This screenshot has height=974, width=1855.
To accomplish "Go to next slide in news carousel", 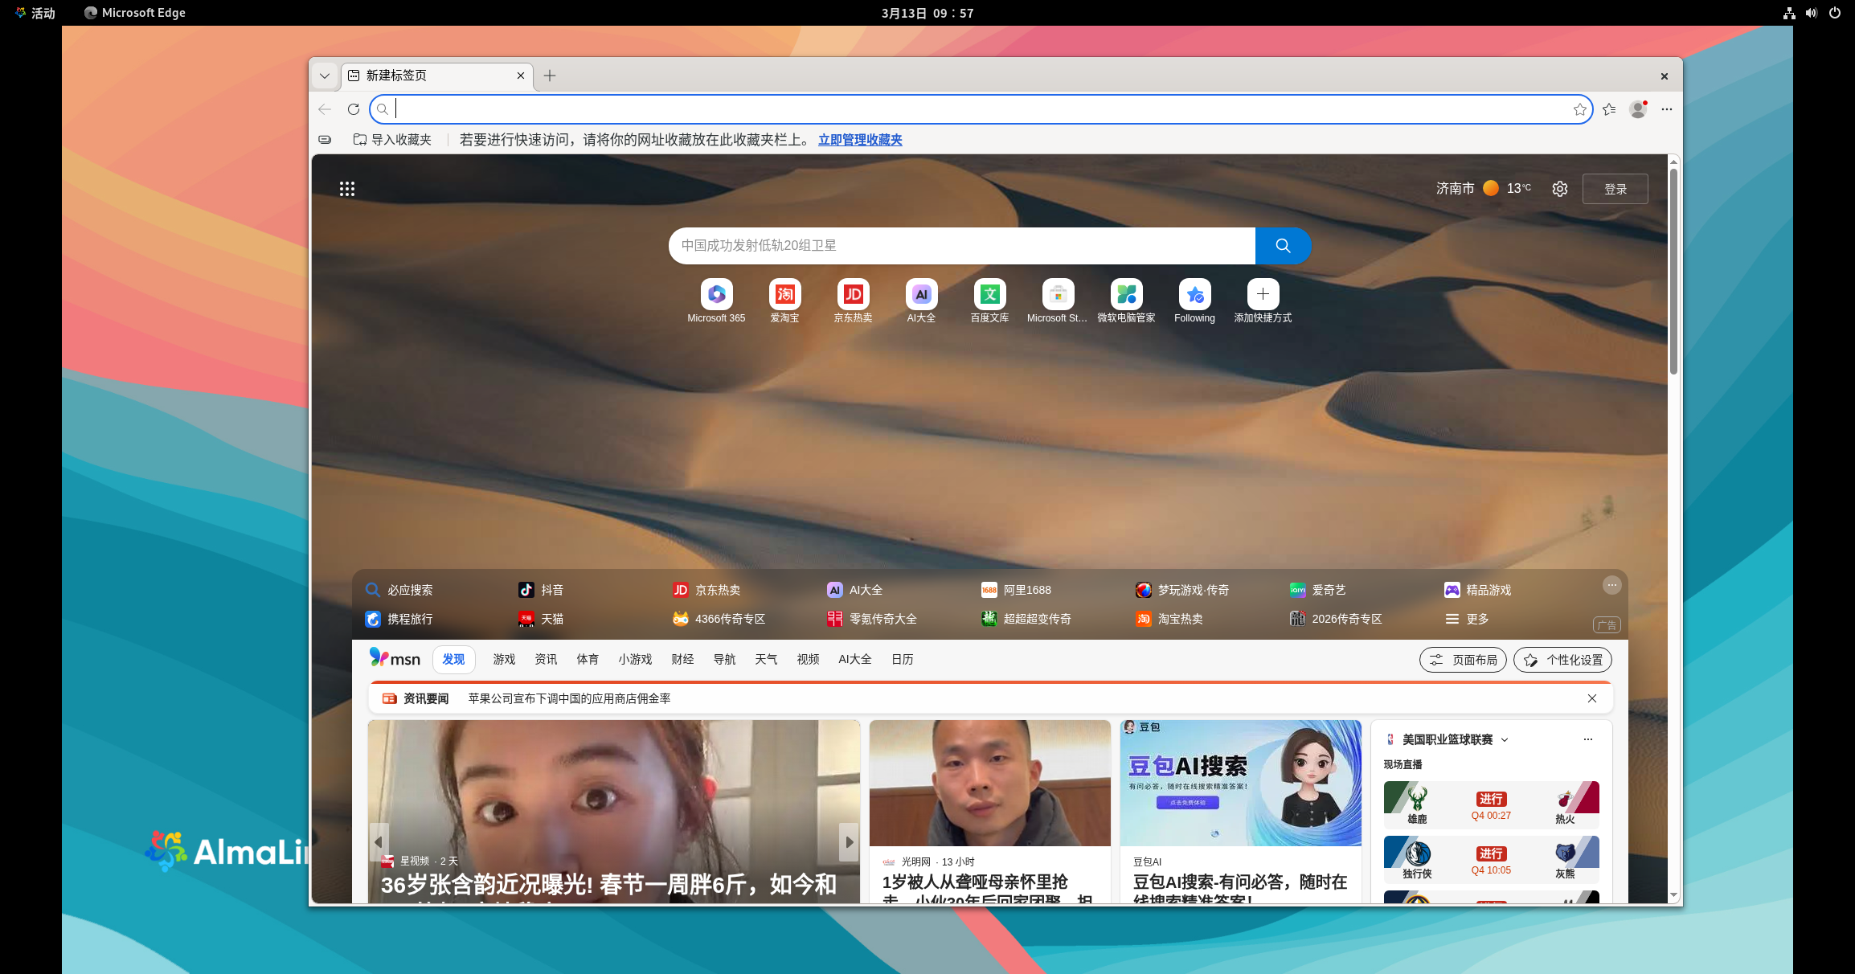I will [x=849, y=842].
